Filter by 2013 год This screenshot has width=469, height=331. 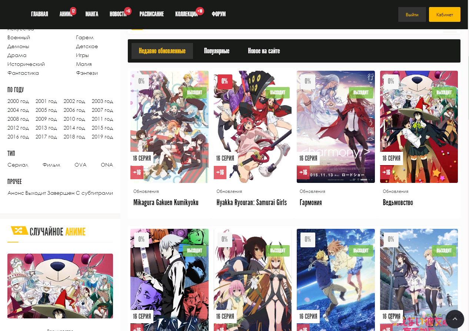[46, 128]
